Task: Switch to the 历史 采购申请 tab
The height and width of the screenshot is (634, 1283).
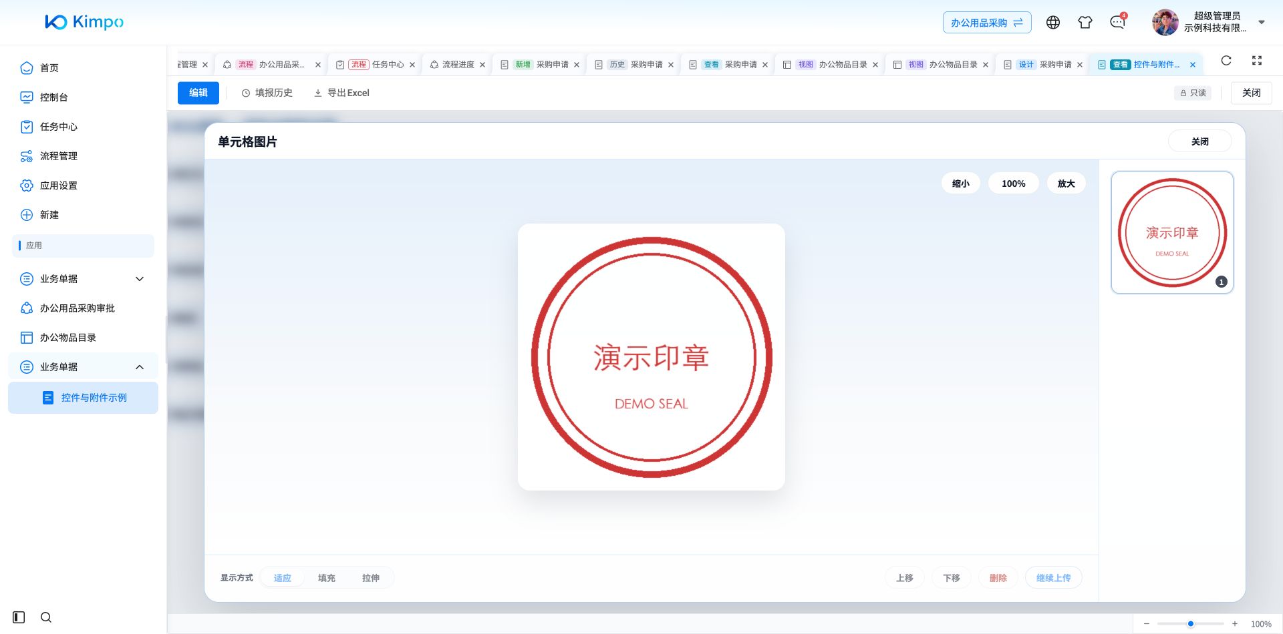Action: pos(634,65)
